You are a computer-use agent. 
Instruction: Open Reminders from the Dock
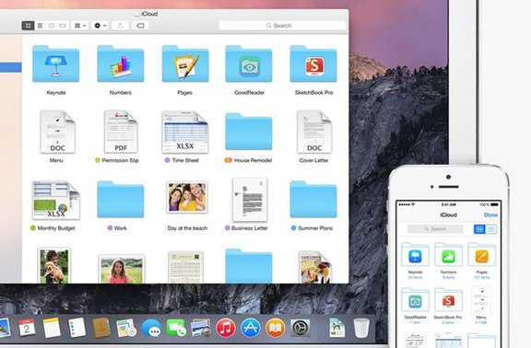[x=77, y=328]
